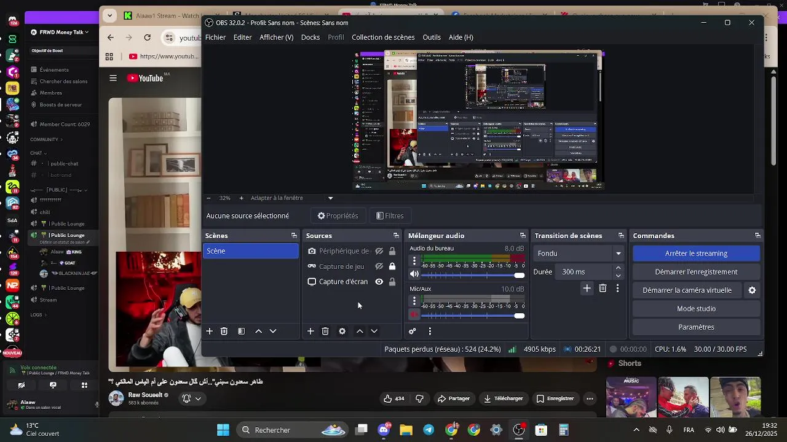Zoom out the preview with the minus icon

click(208, 198)
